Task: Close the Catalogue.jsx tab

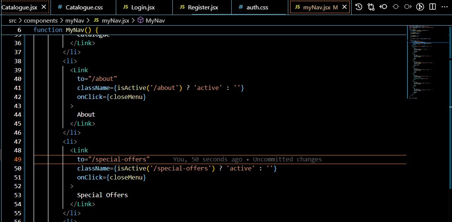Action: [43, 7]
